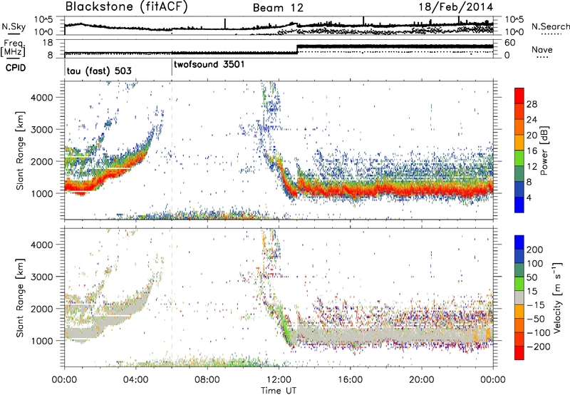Viewport: 570px width, 395px height.
Task: Click the 'Nave' legend label
Action: click(x=542, y=49)
